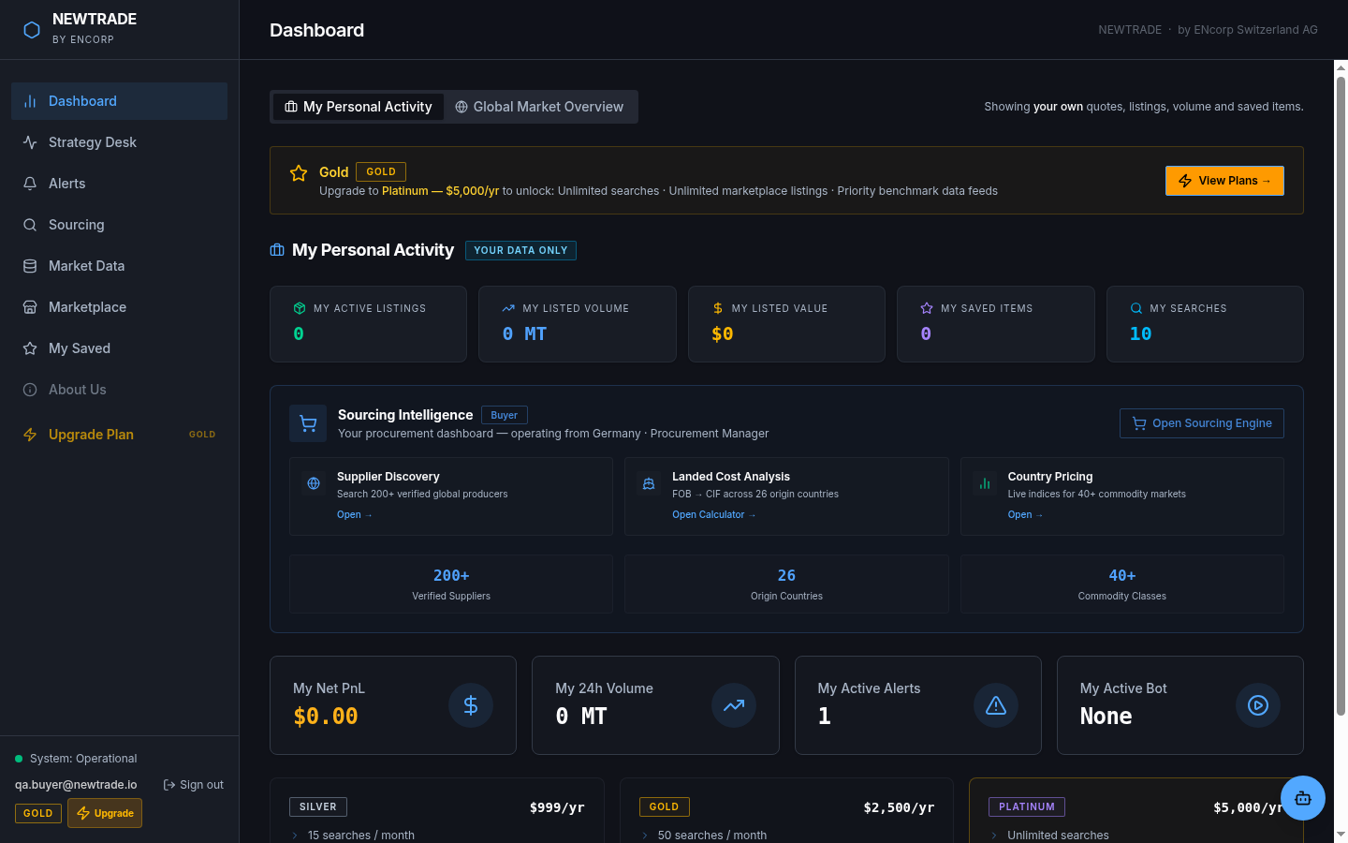
Task: Click the lightning icon beside Upgrade Plan
Action: [30, 435]
